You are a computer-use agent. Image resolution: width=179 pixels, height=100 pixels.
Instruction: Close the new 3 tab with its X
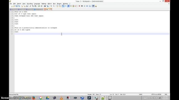coord(51,9)
